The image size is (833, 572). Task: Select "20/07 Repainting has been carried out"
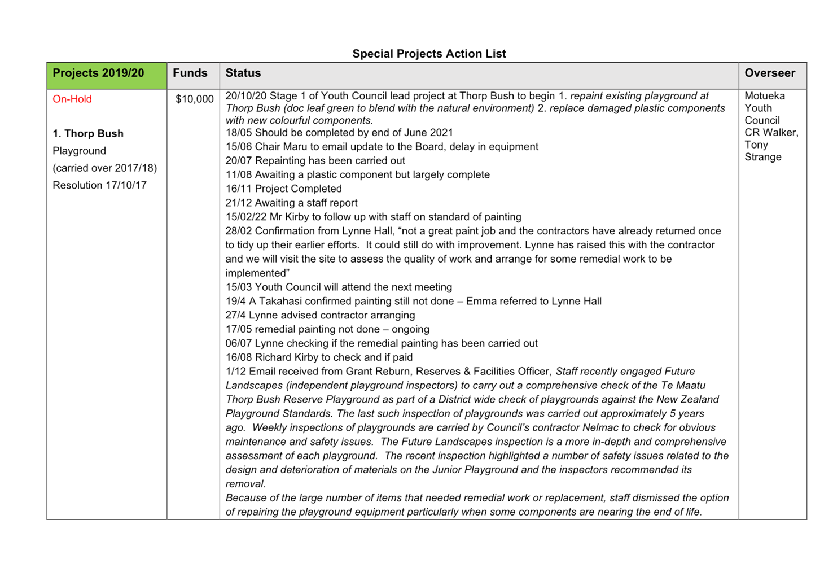315,161
